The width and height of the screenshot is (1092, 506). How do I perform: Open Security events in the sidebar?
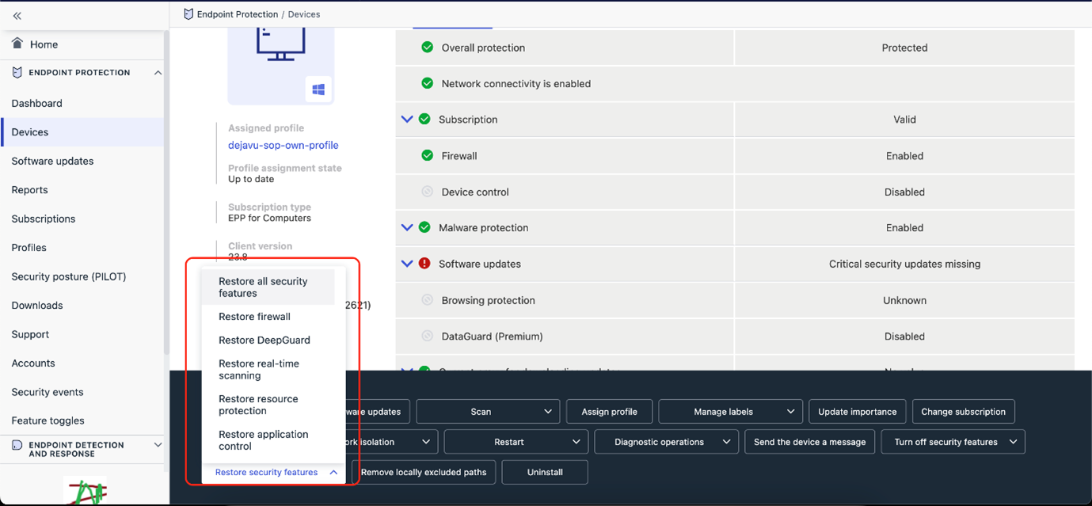pyautogui.click(x=48, y=392)
